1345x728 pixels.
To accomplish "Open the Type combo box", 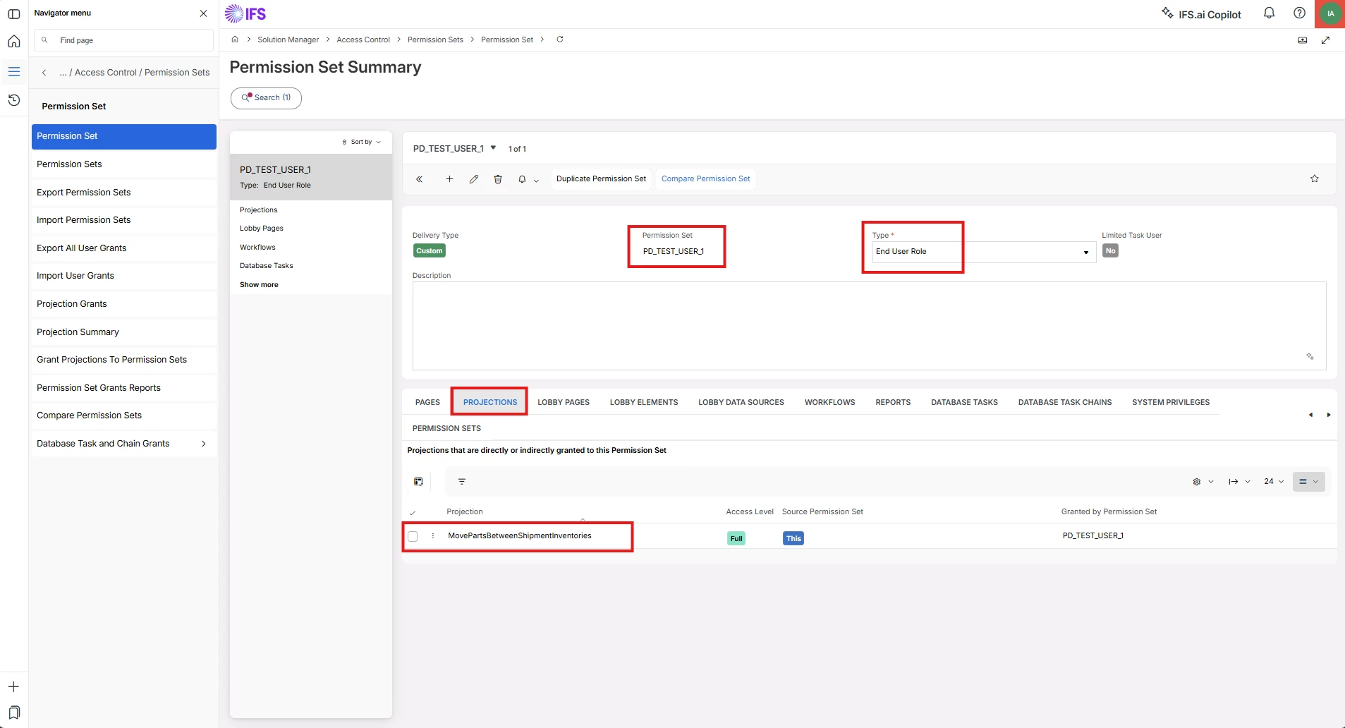I will click(984, 252).
